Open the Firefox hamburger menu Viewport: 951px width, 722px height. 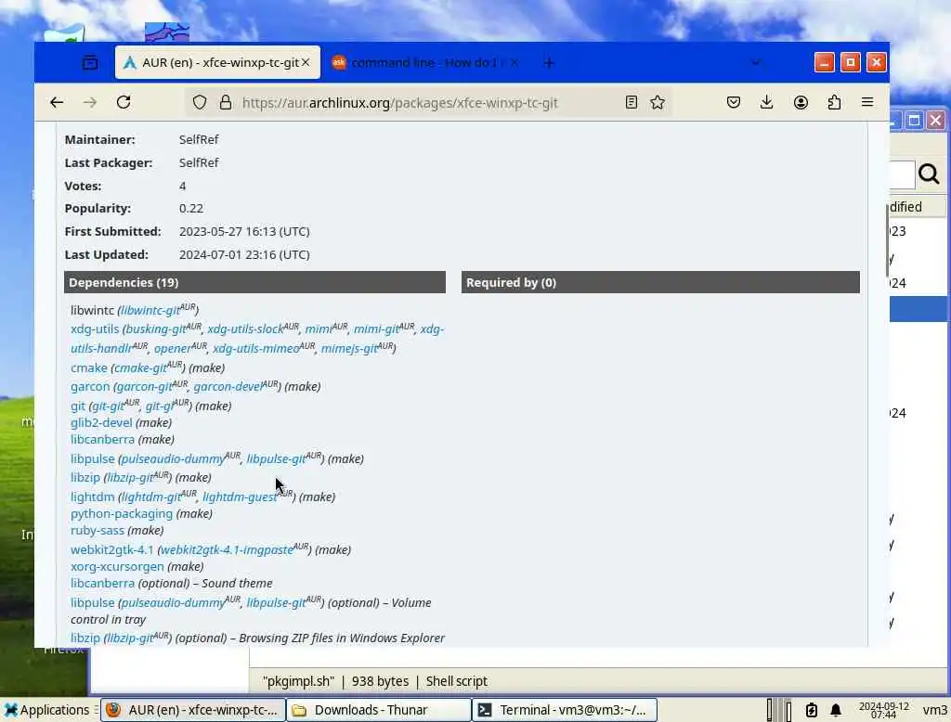pyautogui.click(x=867, y=102)
